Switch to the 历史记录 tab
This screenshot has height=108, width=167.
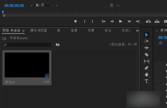pos(126,30)
